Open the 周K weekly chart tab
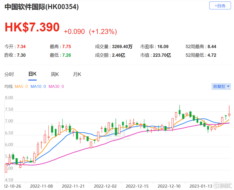This screenshot has height=190, width=234. 55,74
